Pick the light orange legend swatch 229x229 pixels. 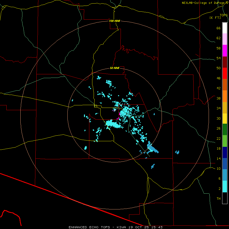tap(225, 96)
